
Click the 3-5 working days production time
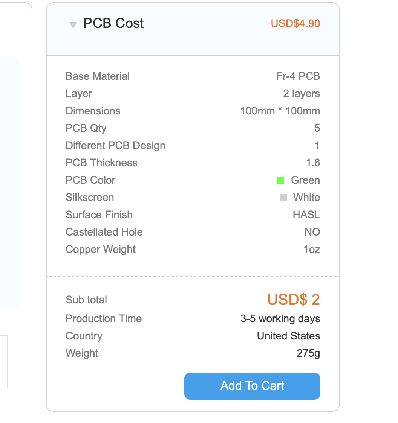coord(280,319)
